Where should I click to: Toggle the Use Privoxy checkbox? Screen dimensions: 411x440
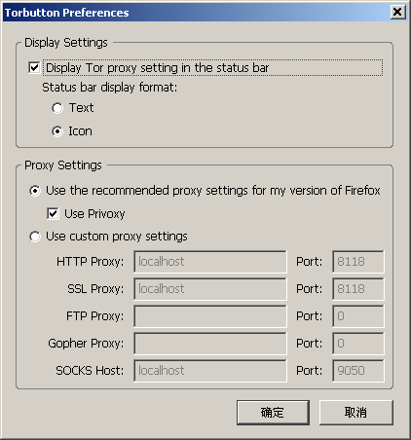click(x=53, y=214)
